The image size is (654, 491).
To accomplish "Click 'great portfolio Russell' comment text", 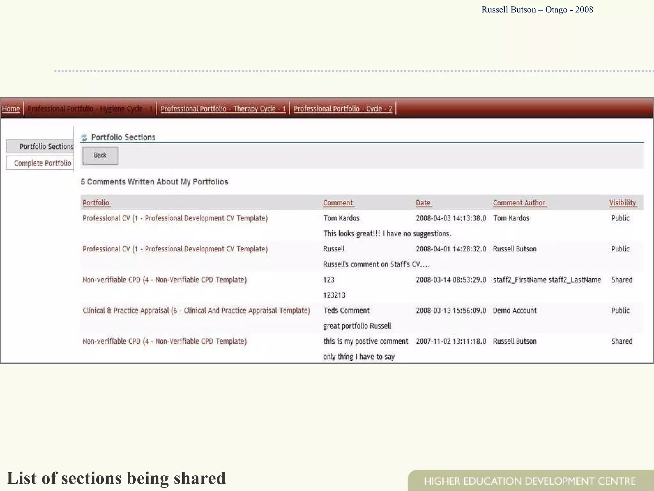I will pos(357,326).
